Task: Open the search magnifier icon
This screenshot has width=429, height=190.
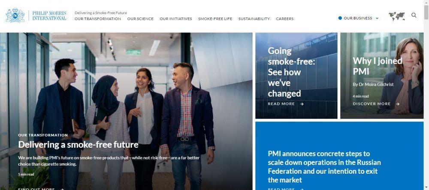Action: [414, 15]
